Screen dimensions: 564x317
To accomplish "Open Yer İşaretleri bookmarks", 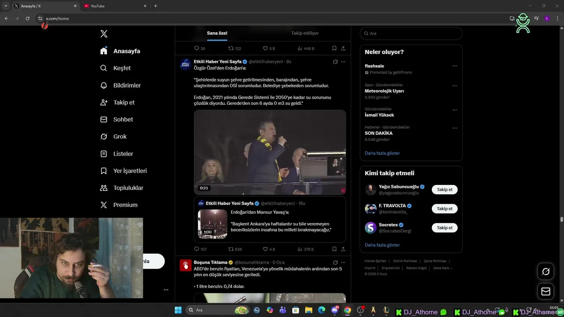I will click(123, 171).
